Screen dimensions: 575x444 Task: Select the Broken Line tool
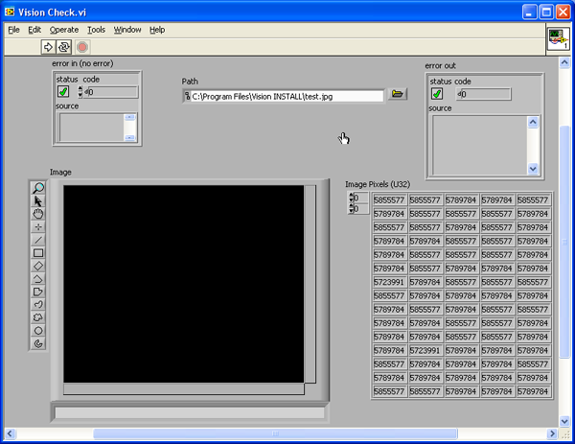[x=38, y=279]
